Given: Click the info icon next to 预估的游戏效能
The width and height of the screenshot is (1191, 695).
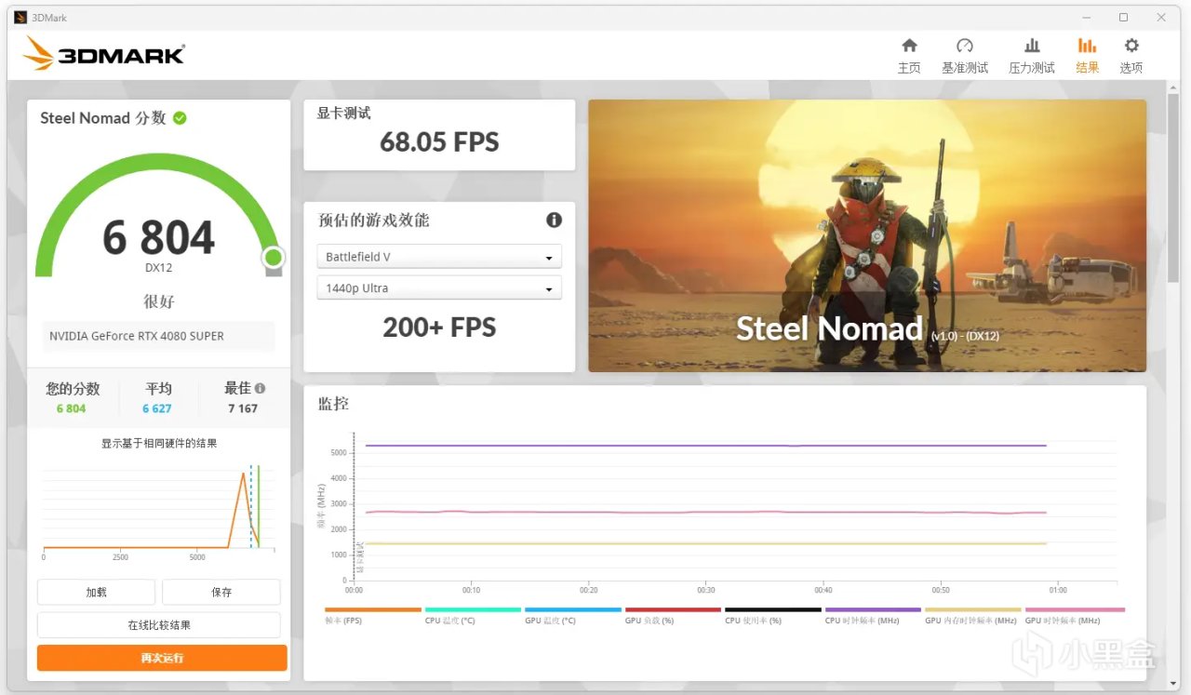Looking at the screenshot, I should [554, 220].
